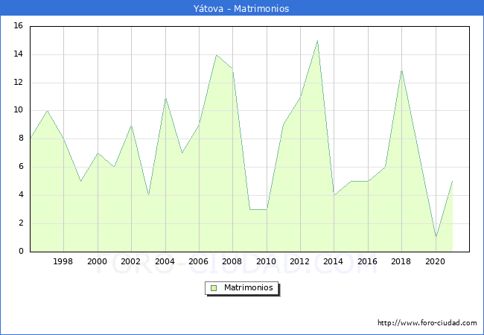Click the 2016 x-axis label

[367, 261]
